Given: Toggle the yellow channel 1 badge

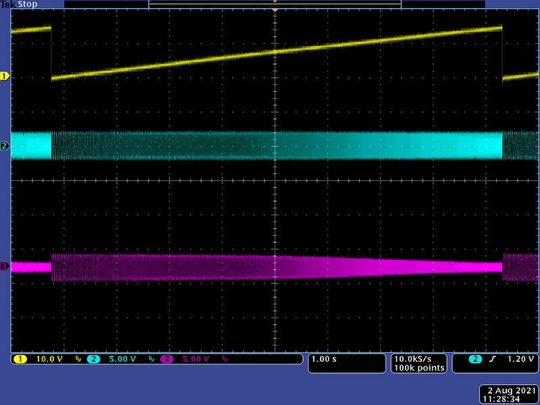Looking at the screenshot, I should point(20,359).
